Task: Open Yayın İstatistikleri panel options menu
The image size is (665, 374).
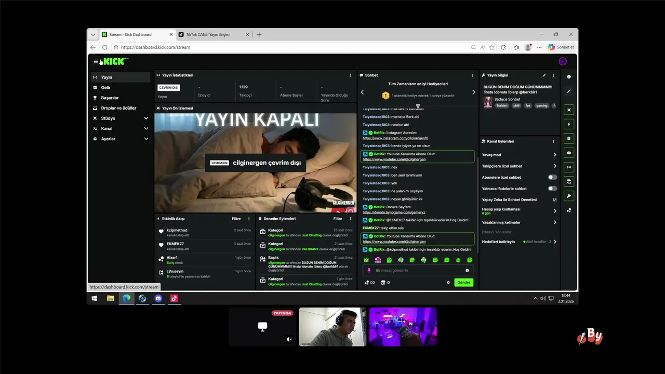Action: click(x=350, y=75)
